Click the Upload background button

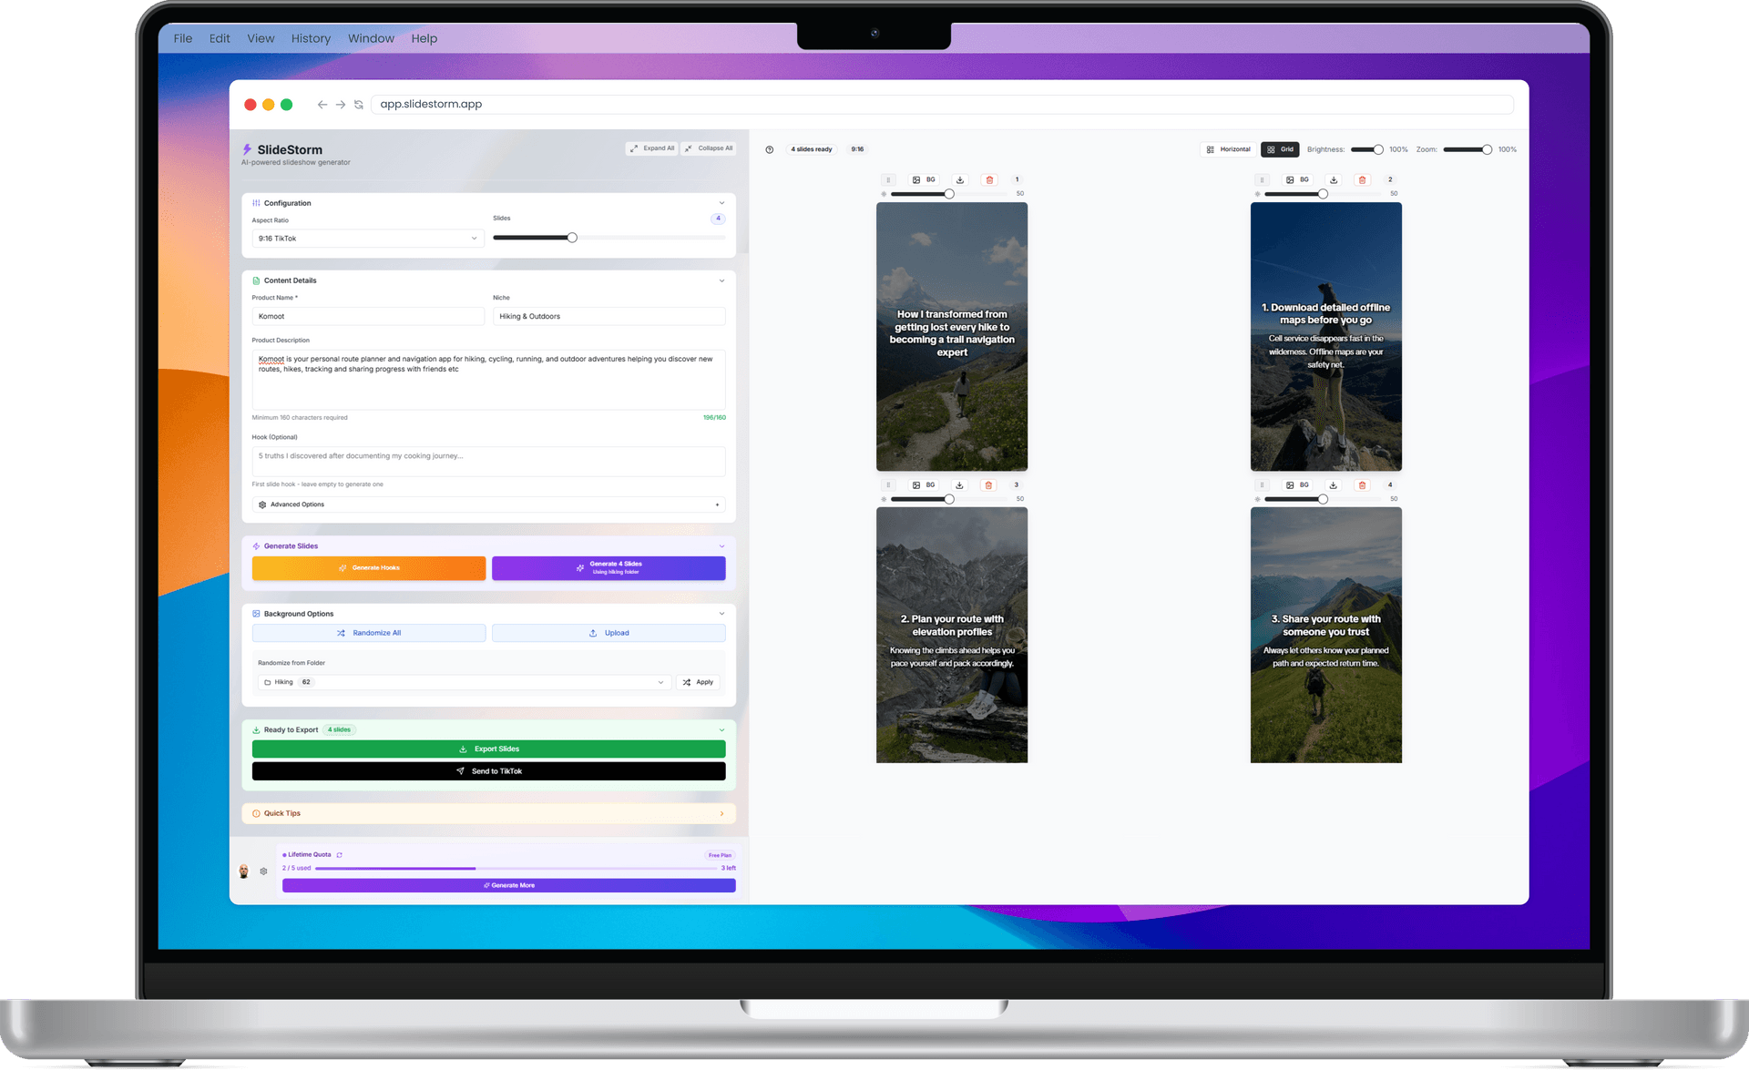pyautogui.click(x=609, y=633)
